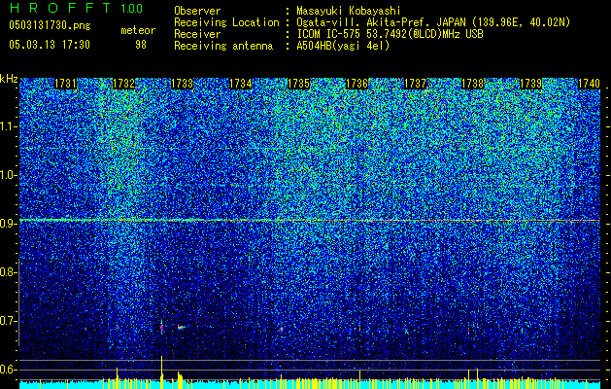The width and height of the screenshot is (611, 389).
Task: Click the 0.6 frequency axis label
Action: tap(8, 370)
